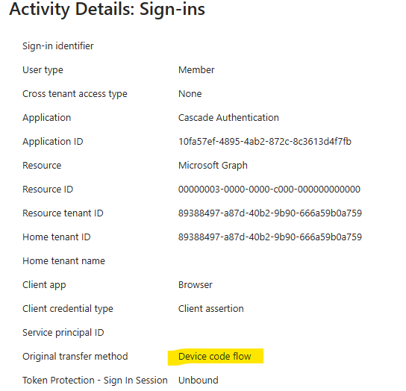Click the Activity Details: Sign-ins heading

click(107, 9)
